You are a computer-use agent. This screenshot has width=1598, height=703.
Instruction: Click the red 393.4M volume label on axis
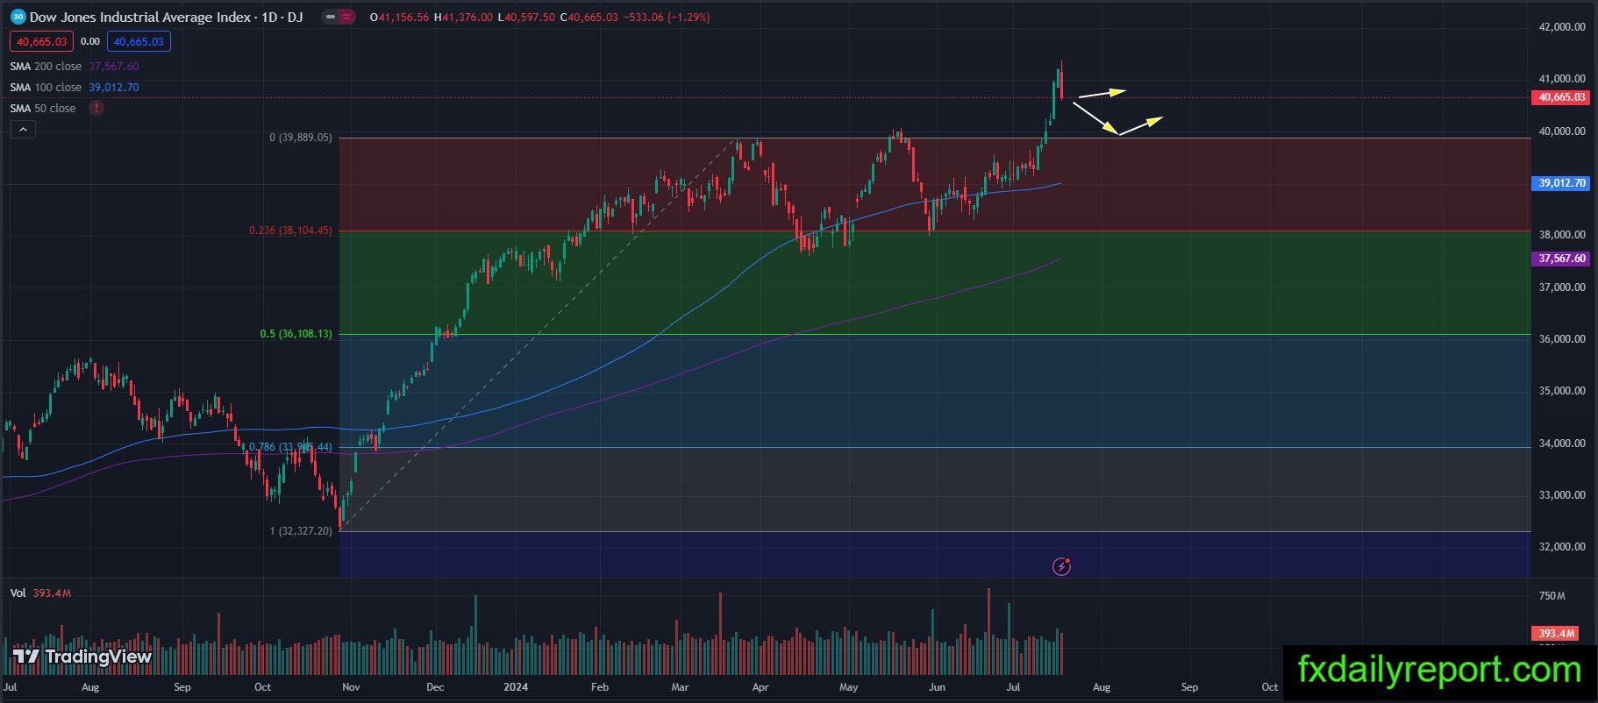(x=1557, y=633)
